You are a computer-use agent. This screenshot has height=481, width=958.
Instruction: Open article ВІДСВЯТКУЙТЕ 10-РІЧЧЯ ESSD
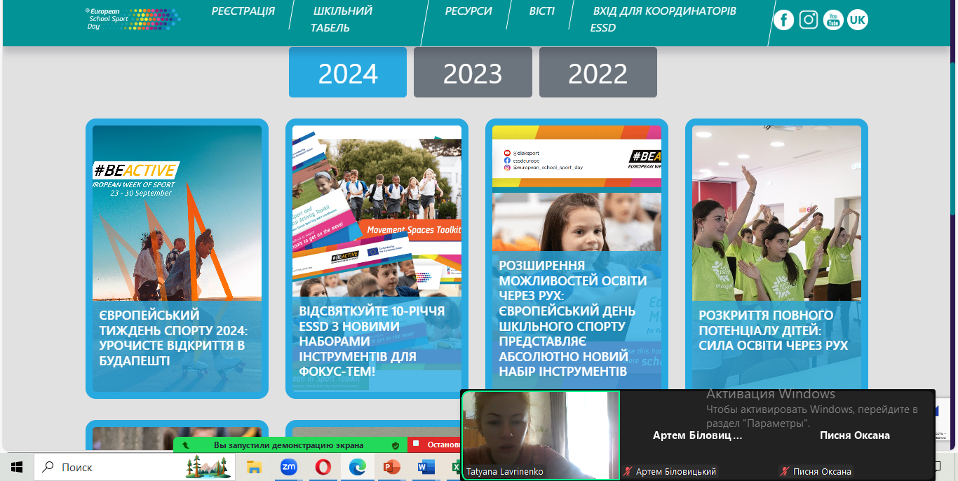coord(372,341)
